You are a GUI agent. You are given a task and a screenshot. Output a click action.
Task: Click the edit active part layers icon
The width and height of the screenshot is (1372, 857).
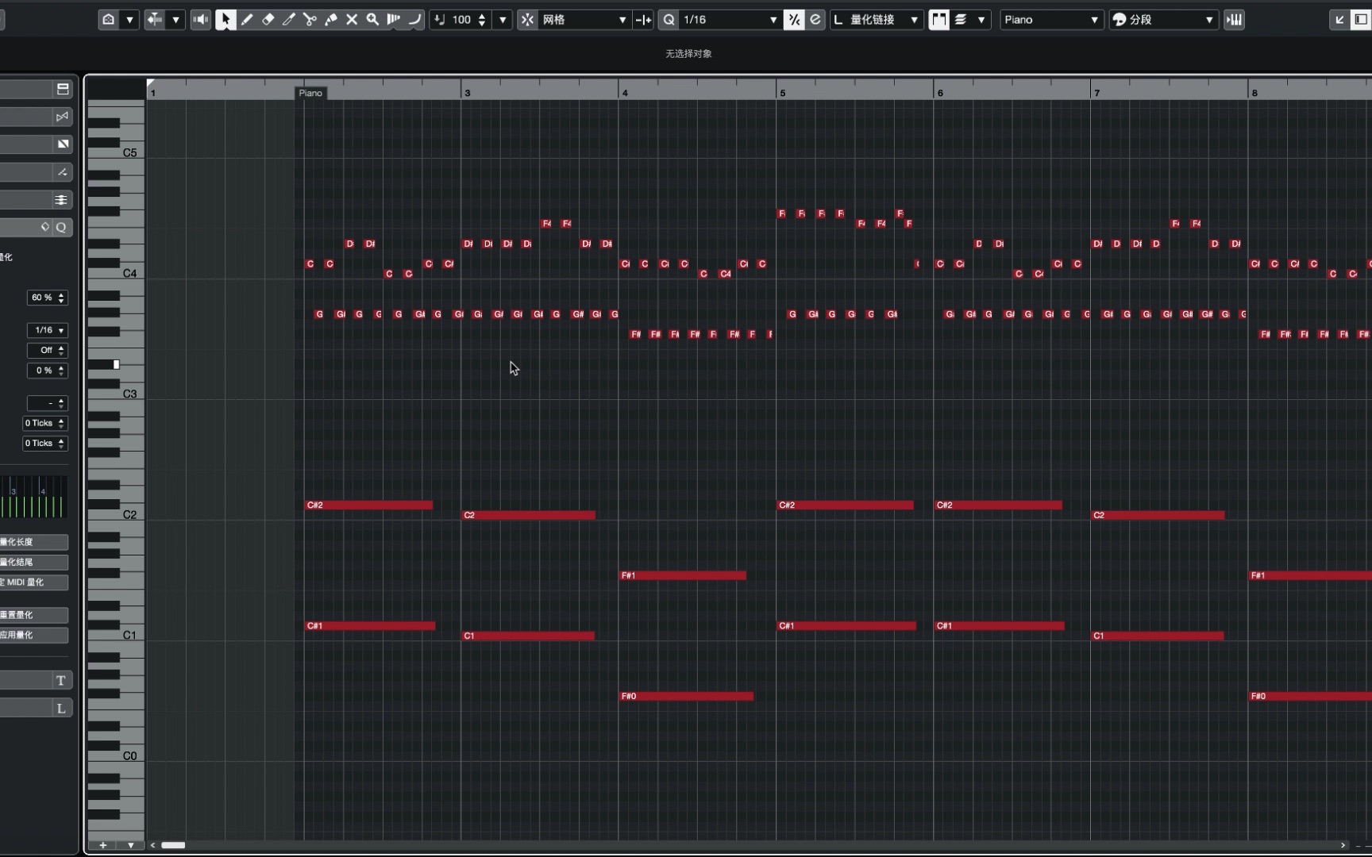(x=961, y=20)
